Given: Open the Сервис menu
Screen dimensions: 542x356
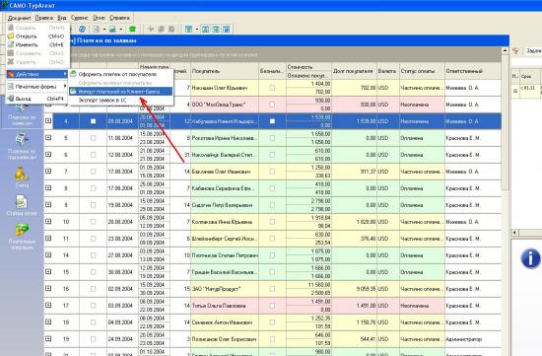Looking at the screenshot, I should point(79,18).
